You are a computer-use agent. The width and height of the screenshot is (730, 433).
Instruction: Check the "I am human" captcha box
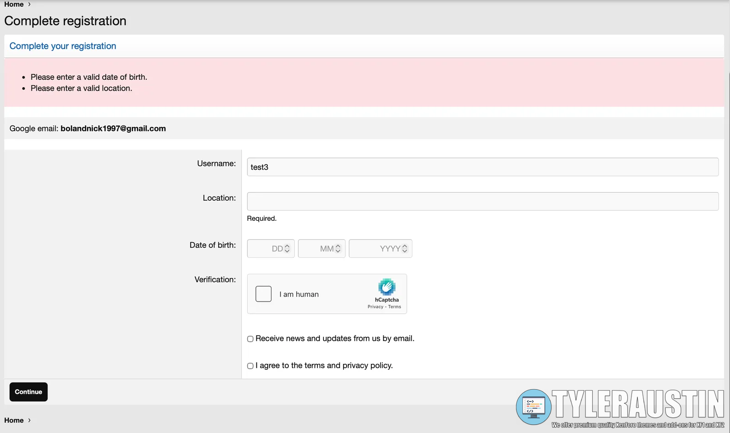tap(263, 294)
